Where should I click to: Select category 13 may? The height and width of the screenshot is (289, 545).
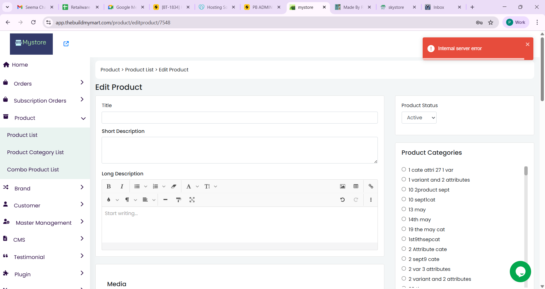click(404, 209)
